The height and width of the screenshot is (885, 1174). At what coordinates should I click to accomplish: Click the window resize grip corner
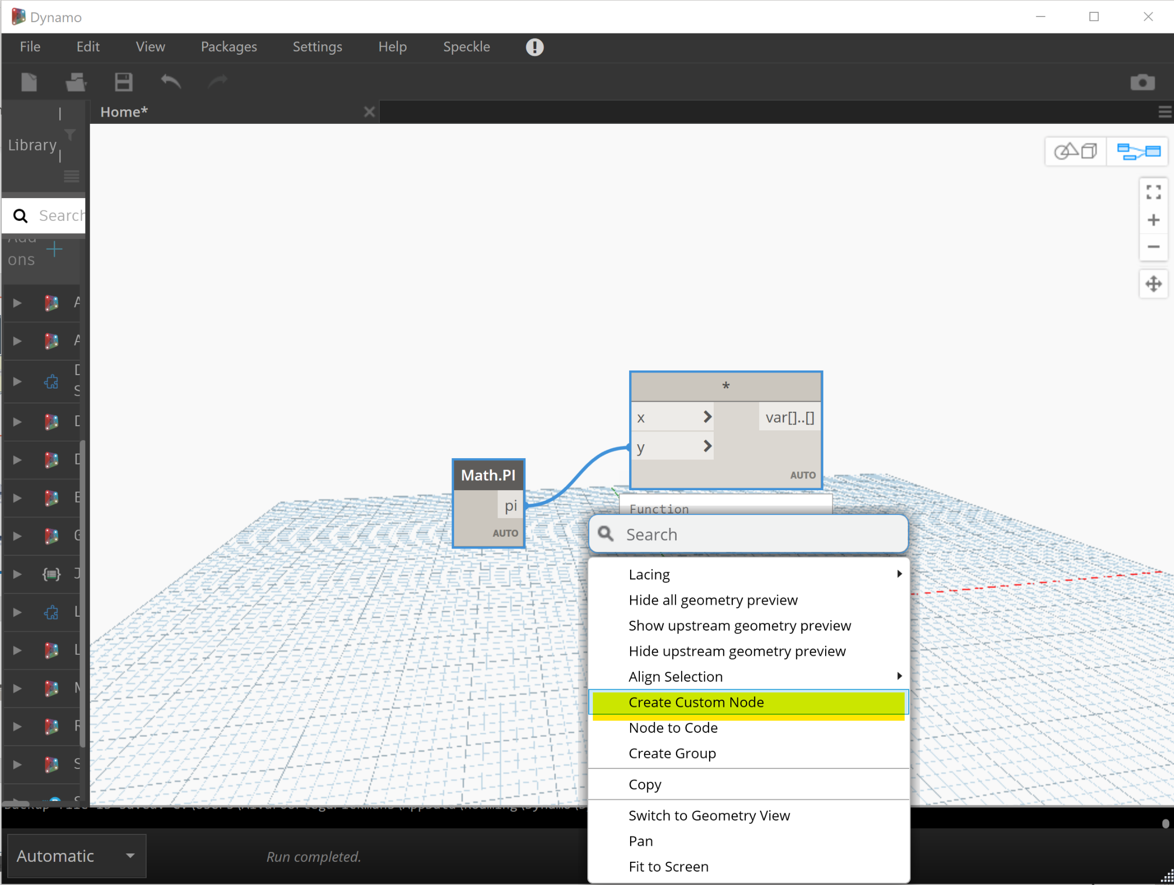pos(1167,877)
